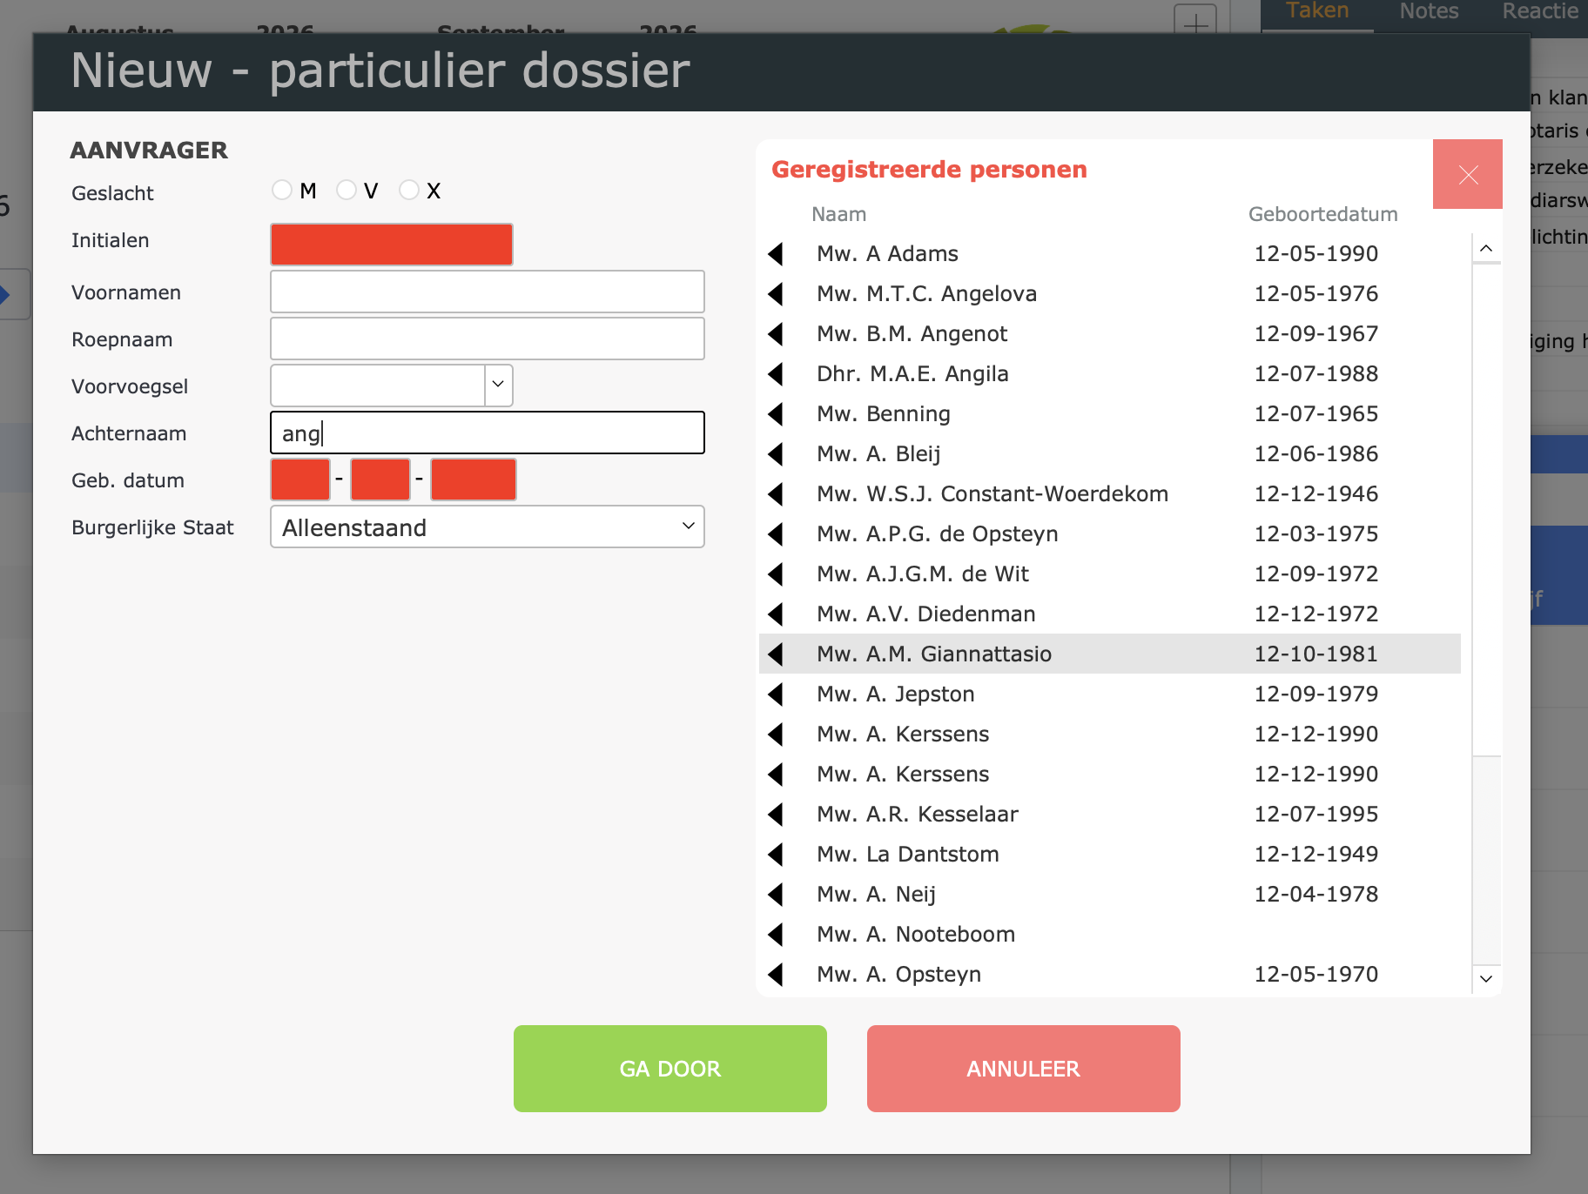Click the Naam column header
Viewport: 1588px width, 1194px height.
(x=838, y=214)
